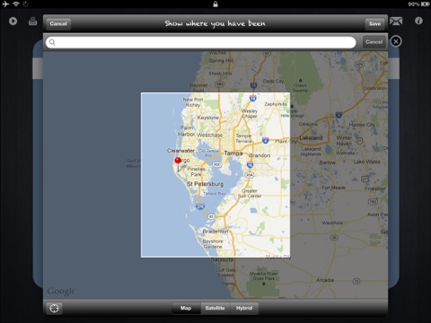Tap the battery indicator in status bar
This screenshot has height=323, width=431.
pyautogui.click(x=426, y=4)
